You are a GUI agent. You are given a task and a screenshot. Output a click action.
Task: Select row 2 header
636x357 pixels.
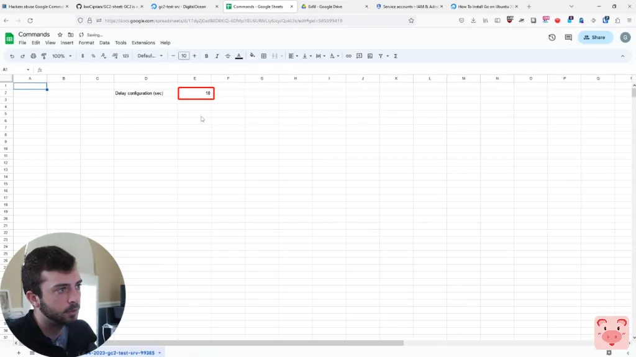[x=6, y=93]
